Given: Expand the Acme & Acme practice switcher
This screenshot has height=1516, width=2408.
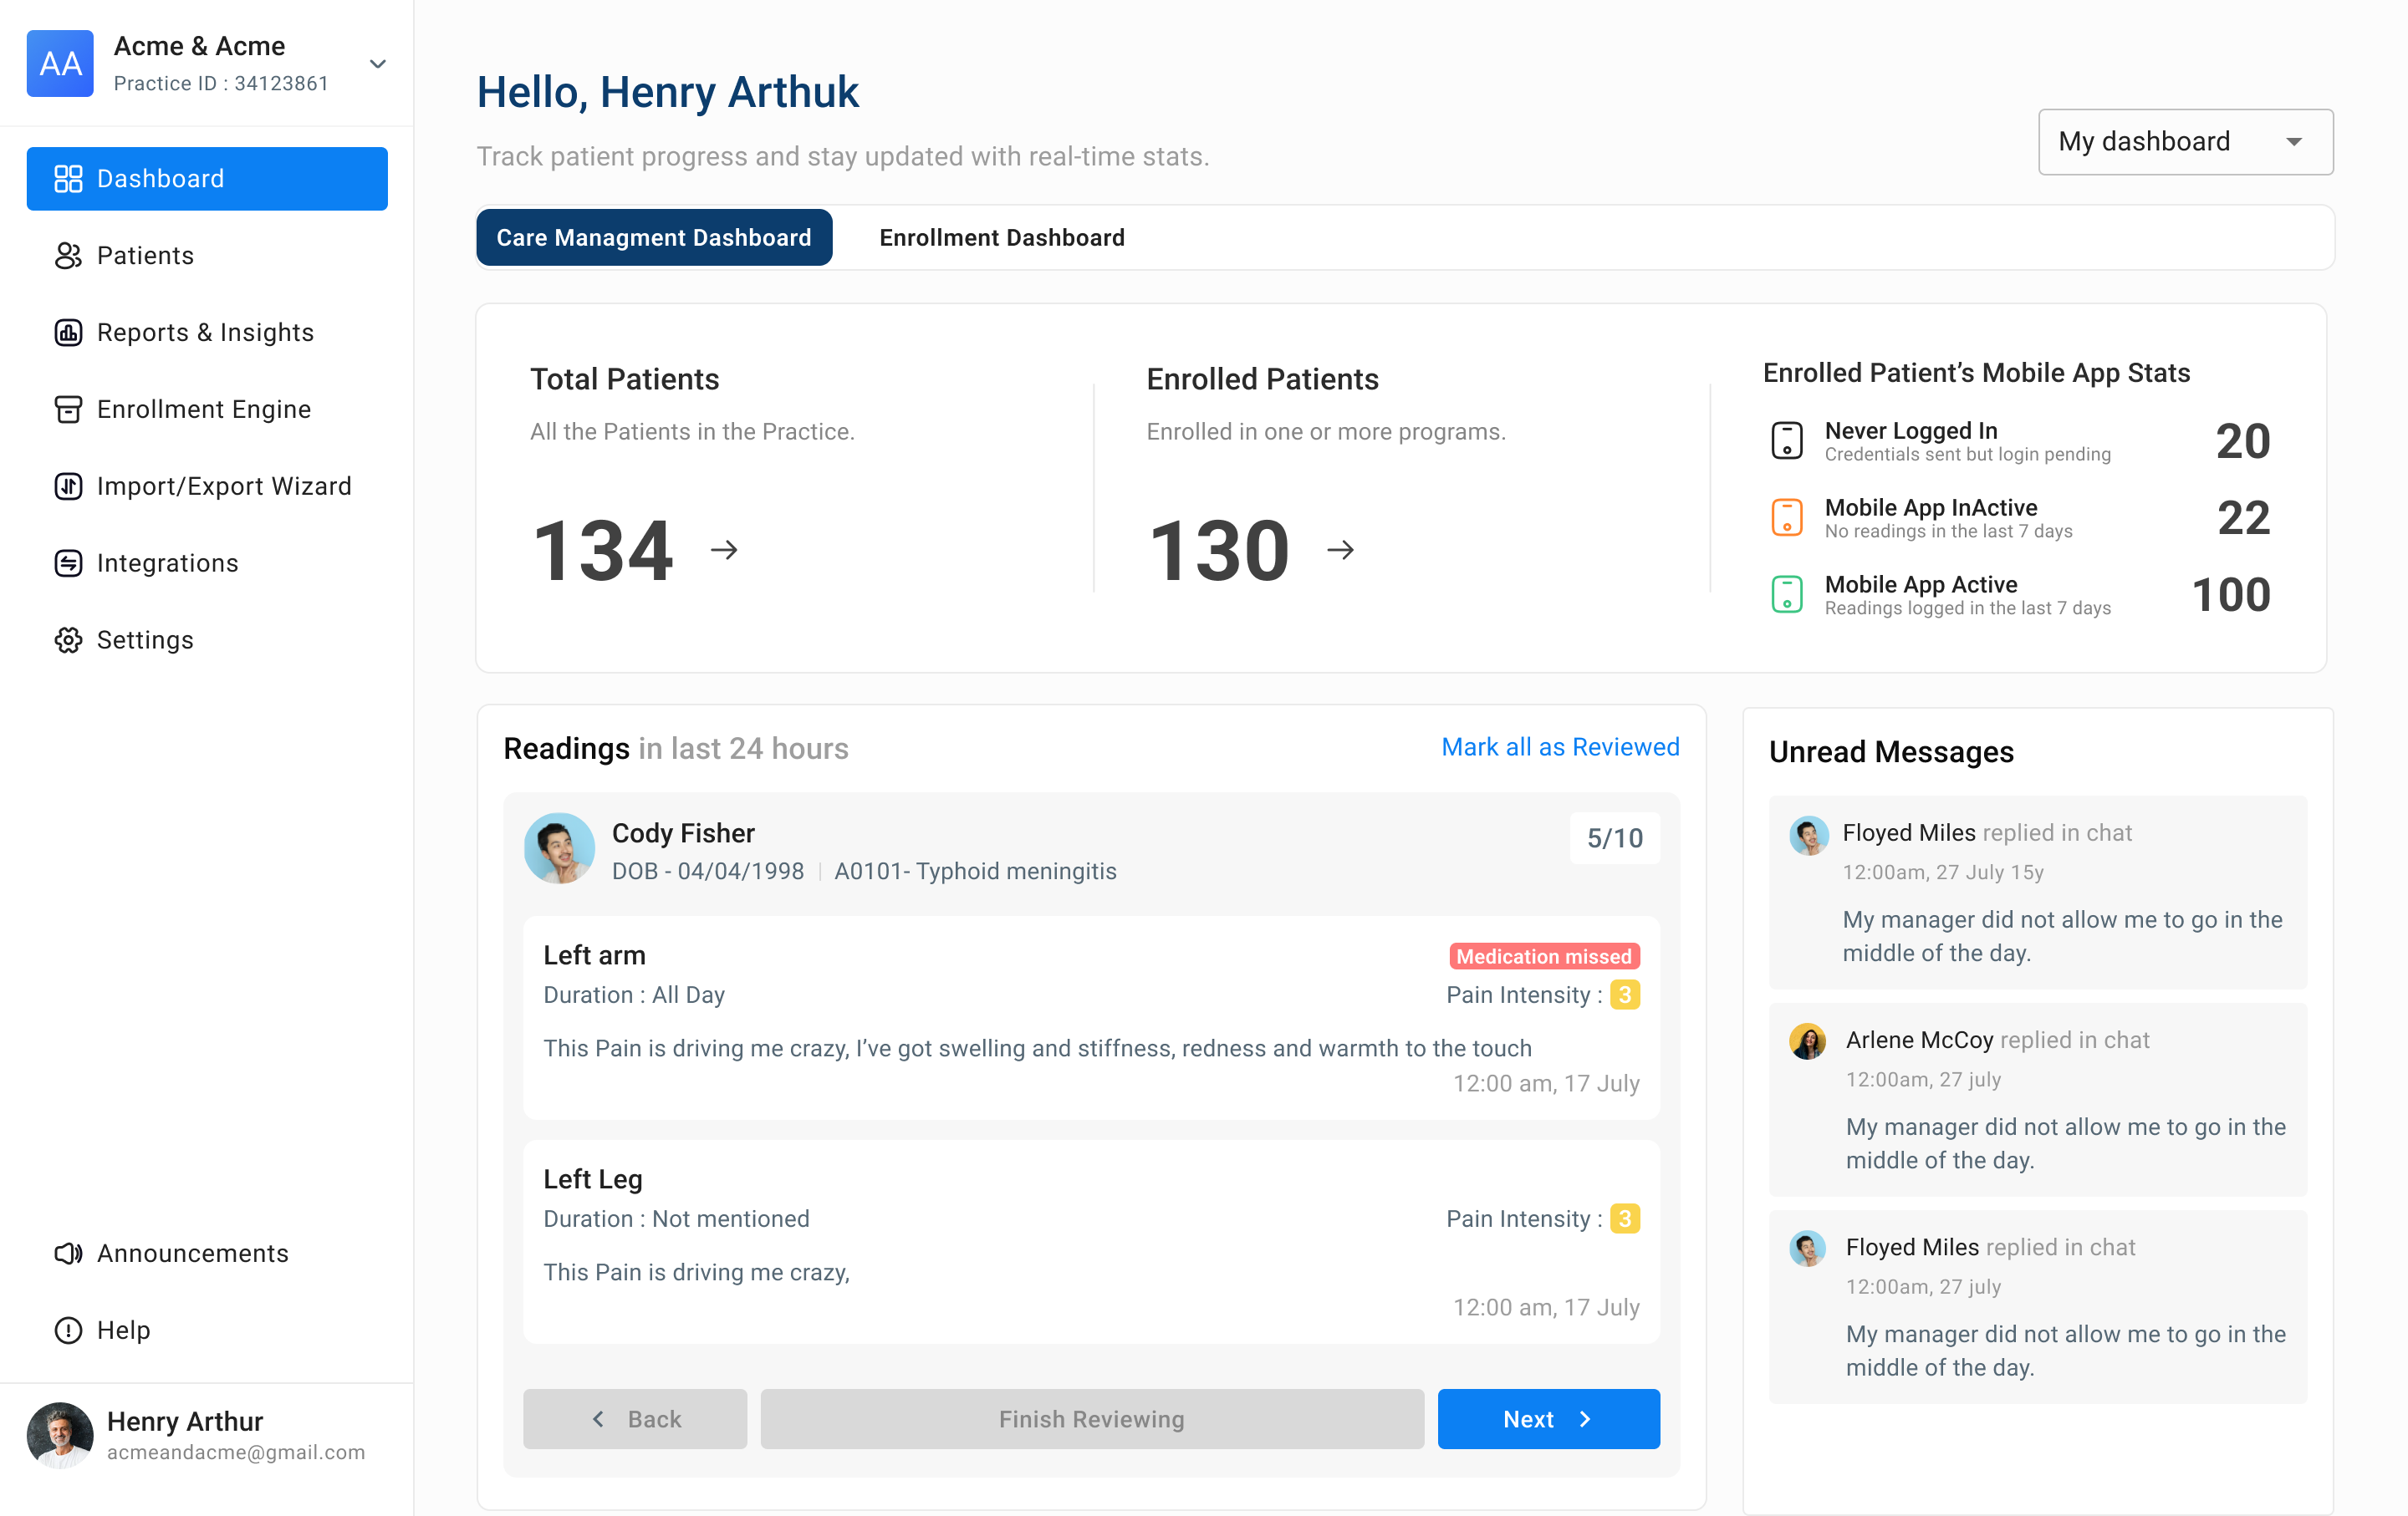Looking at the screenshot, I should [x=377, y=63].
